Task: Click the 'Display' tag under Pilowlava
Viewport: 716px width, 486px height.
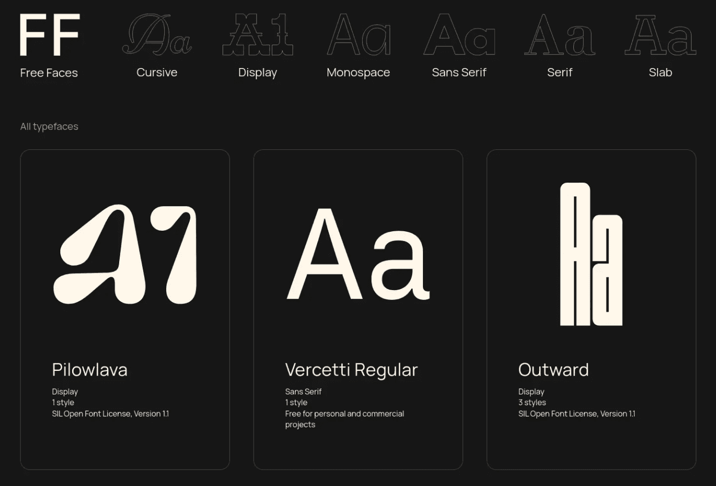Action: click(x=65, y=391)
